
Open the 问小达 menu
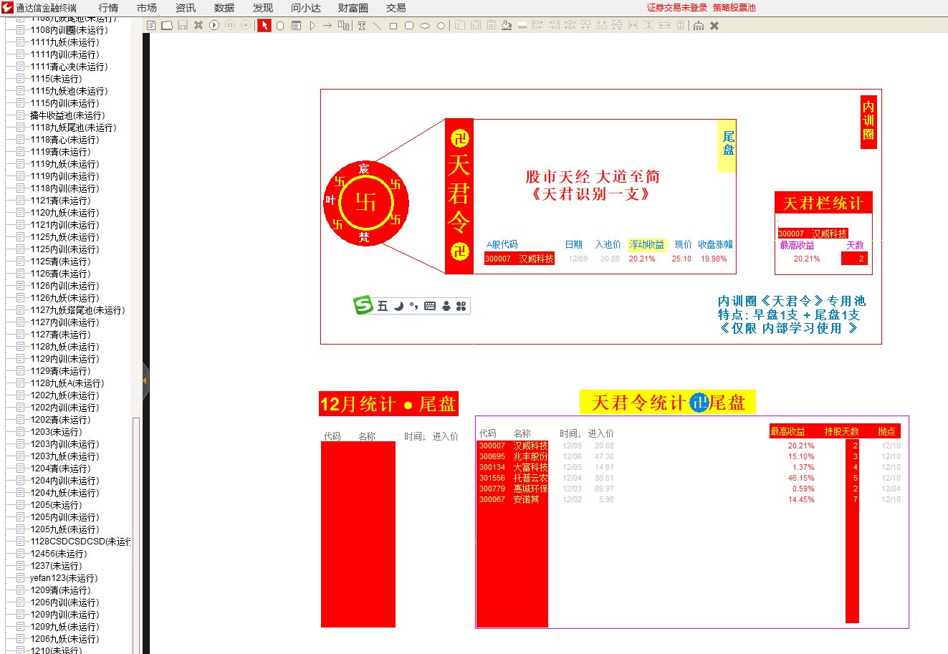pyautogui.click(x=306, y=8)
